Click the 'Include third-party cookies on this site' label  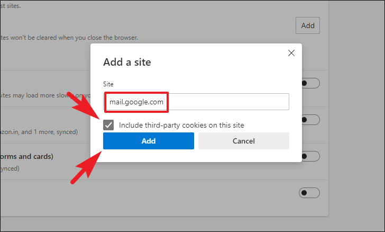click(181, 125)
